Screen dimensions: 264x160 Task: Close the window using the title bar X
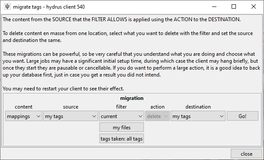(253, 7)
